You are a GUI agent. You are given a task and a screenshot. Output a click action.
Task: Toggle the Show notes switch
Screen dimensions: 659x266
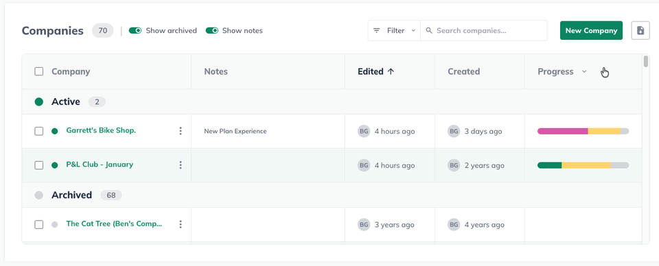coord(212,31)
